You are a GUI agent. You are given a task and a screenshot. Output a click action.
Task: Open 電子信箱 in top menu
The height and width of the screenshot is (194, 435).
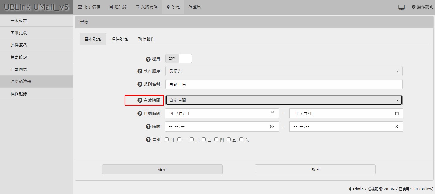tap(89, 7)
